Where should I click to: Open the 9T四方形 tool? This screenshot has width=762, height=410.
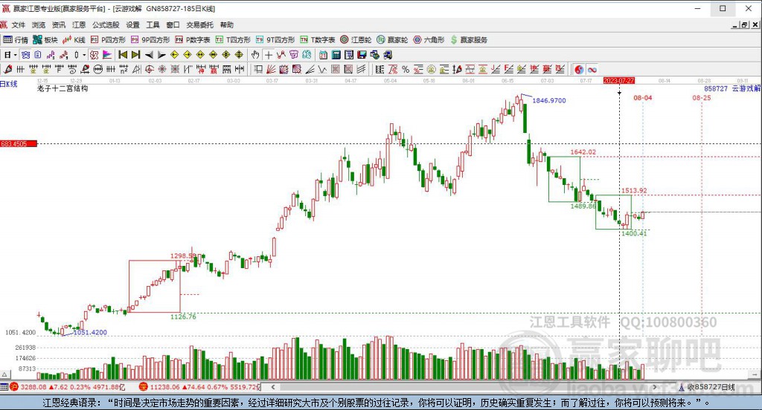tap(275, 40)
